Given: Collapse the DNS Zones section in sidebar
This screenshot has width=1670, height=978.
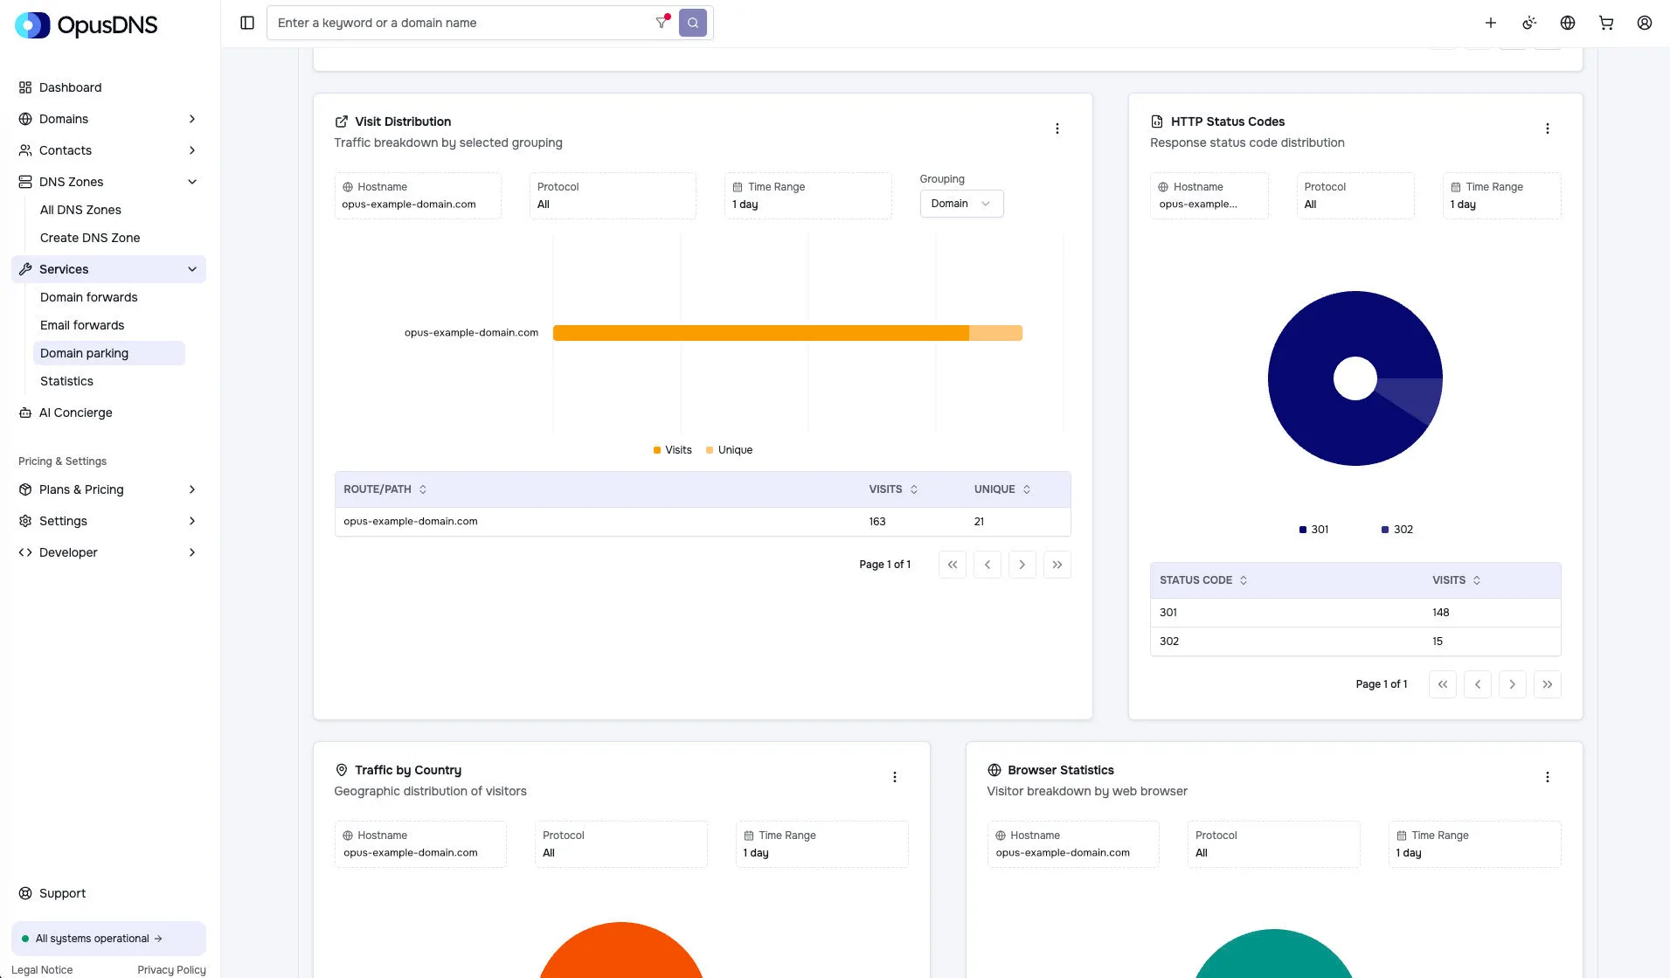Looking at the screenshot, I should 192,181.
